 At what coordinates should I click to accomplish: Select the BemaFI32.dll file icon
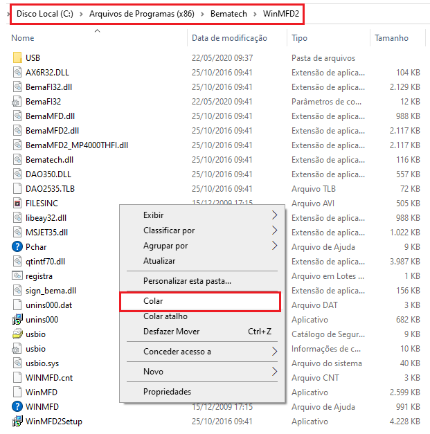(x=17, y=87)
